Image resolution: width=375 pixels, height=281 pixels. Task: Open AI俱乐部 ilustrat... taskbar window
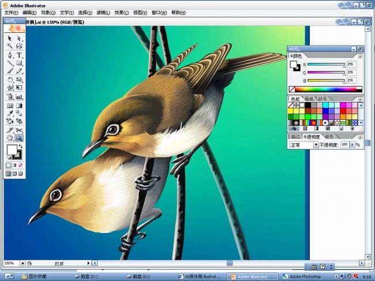200,276
